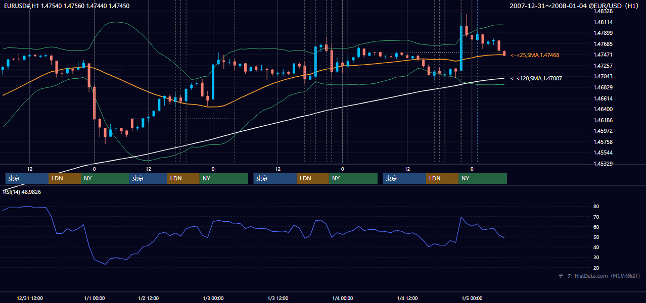Click price axis value 1.45544

603,153
